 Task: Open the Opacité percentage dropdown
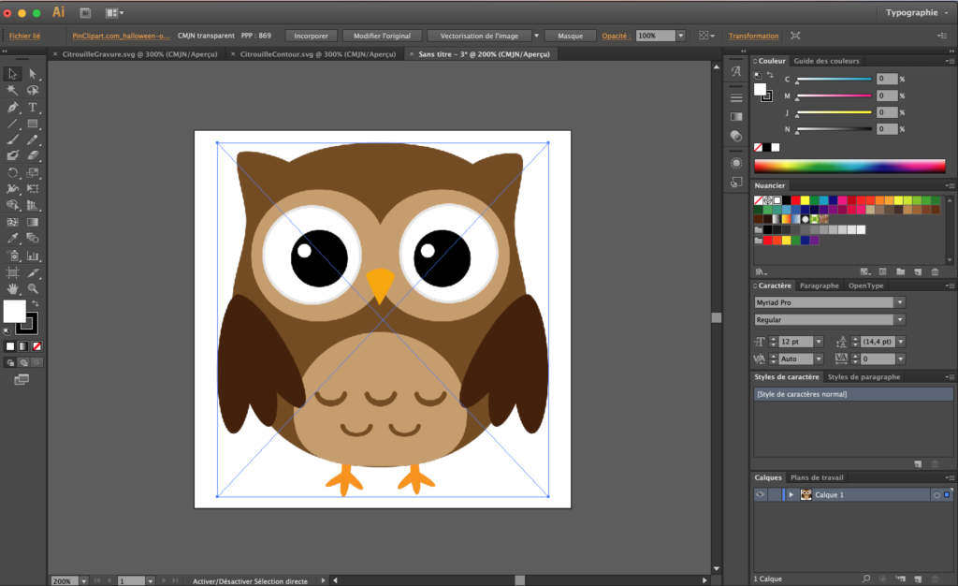click(680, 36)
